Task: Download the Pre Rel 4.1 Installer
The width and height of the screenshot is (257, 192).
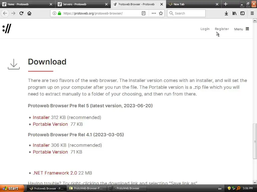Action: coord(41,145)
